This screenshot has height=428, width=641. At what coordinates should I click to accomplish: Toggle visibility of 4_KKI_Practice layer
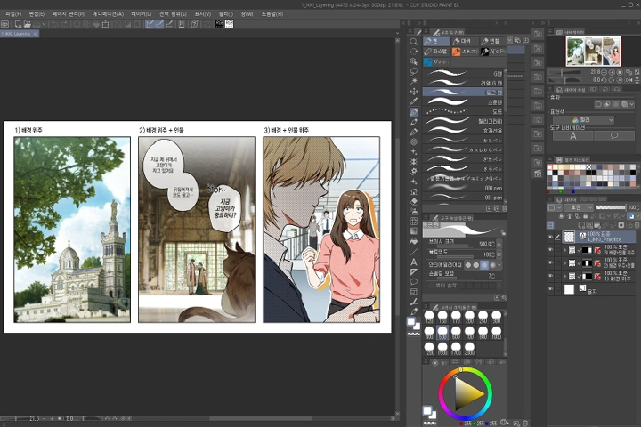tap(550, 237)
